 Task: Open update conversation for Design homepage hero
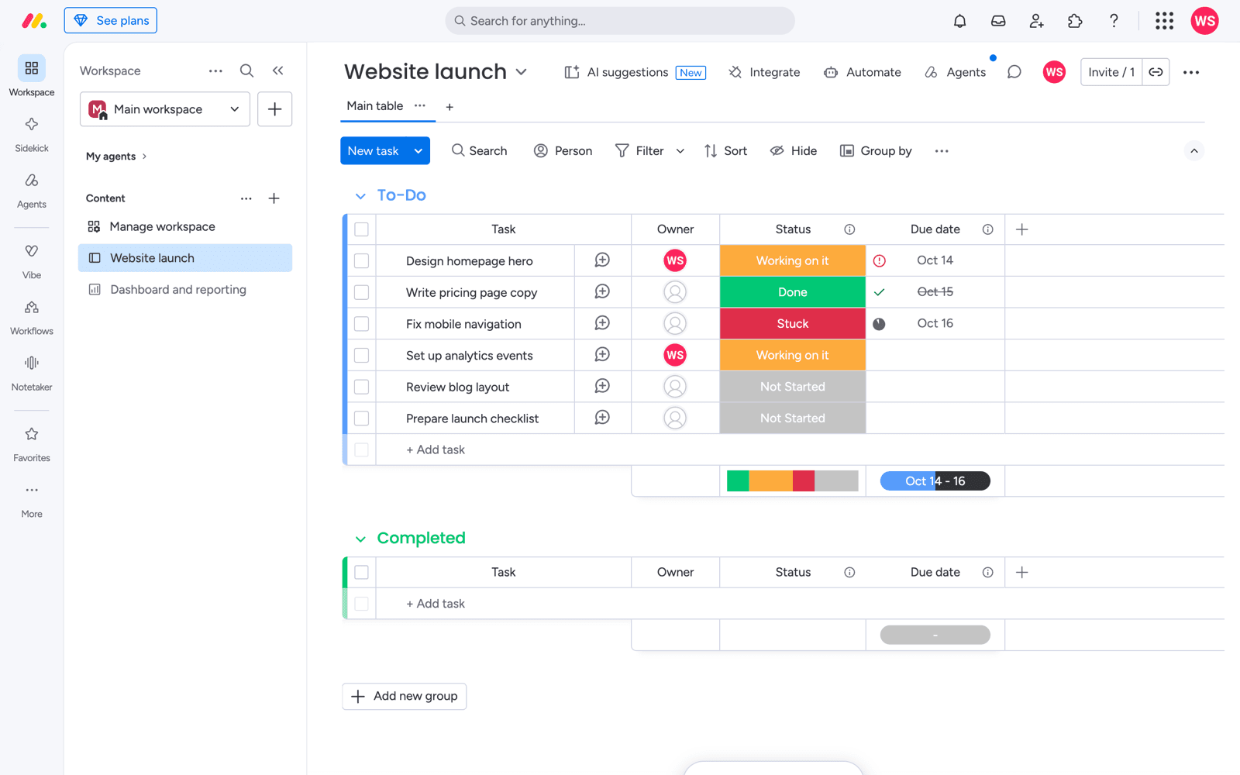(x=602, y=260)
